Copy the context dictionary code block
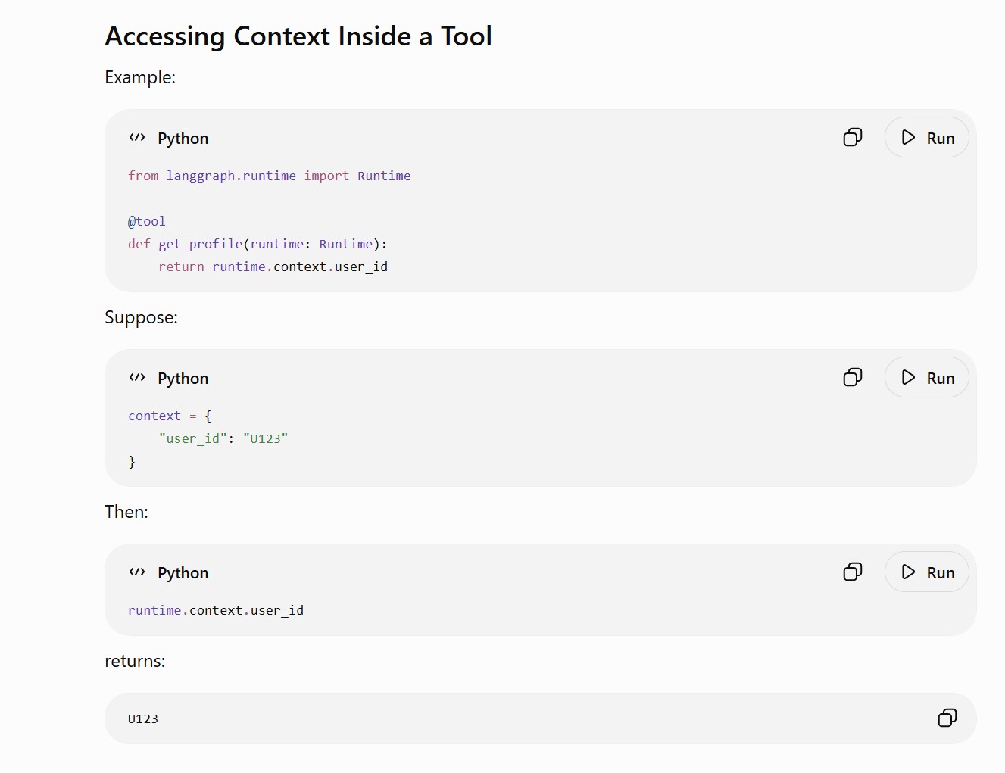 click(853, 377)
